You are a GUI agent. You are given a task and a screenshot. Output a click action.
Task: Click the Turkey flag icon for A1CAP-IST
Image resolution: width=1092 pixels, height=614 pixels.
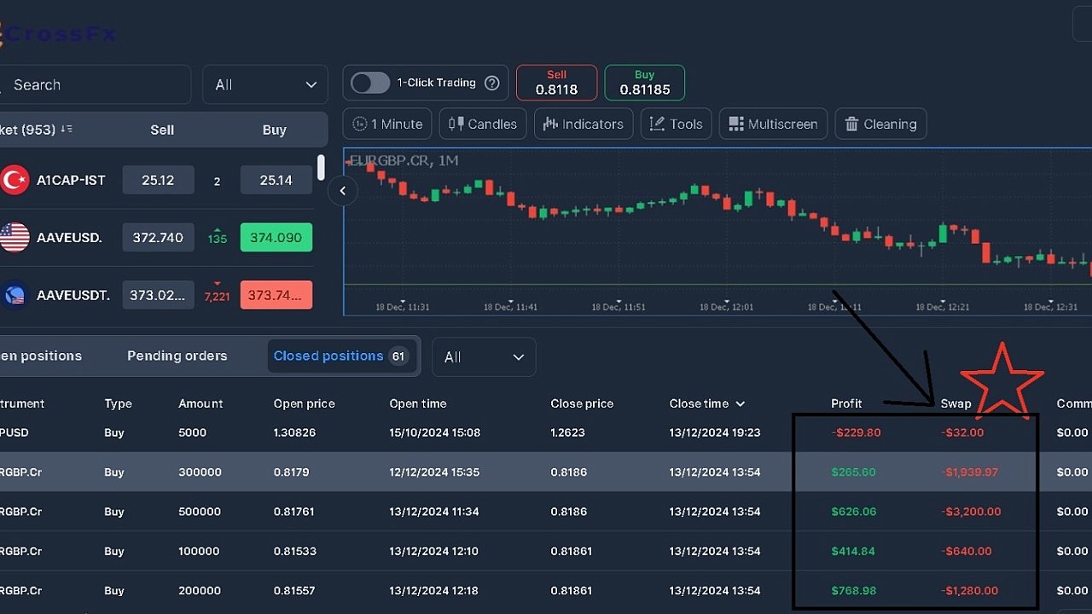coord(15,180)
